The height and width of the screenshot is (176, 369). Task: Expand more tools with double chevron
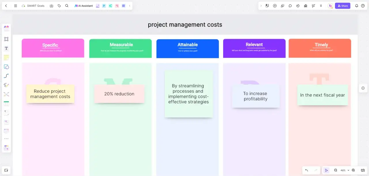321,6
